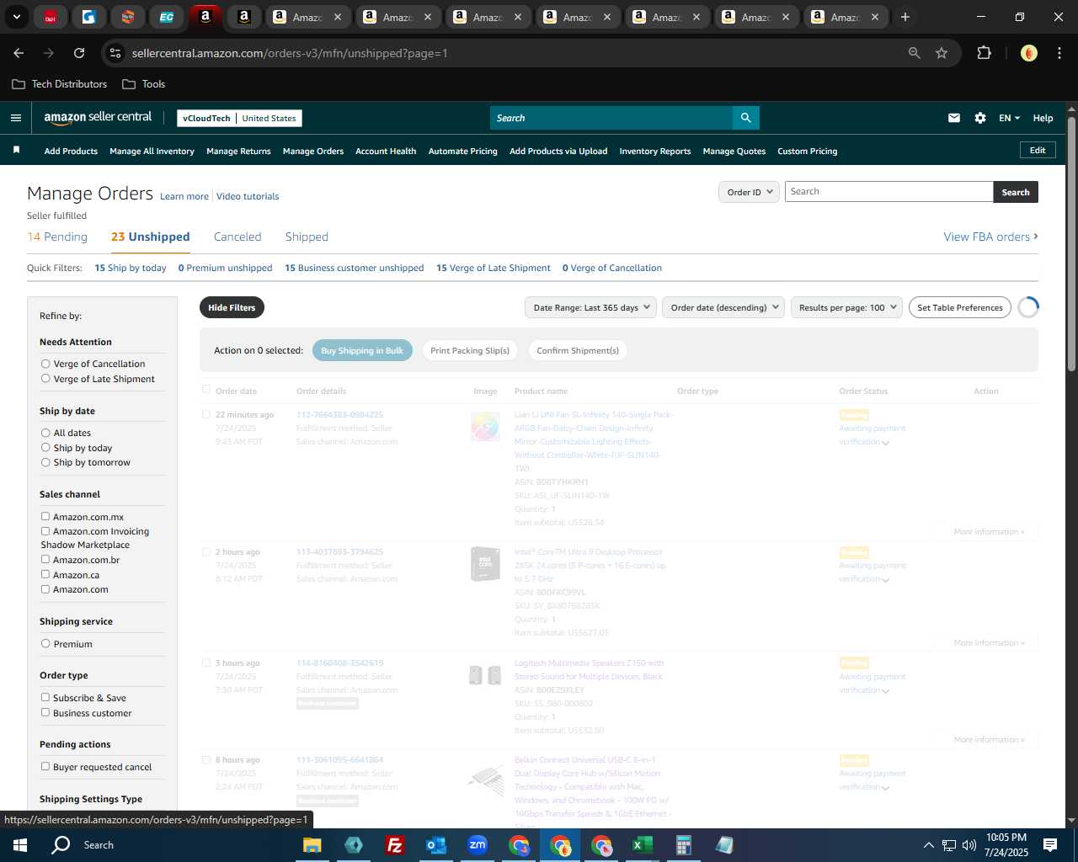Screen dimensions: 1078x862
Task: Open FileZilla from taskbar
Action: [x=394, y=845]
